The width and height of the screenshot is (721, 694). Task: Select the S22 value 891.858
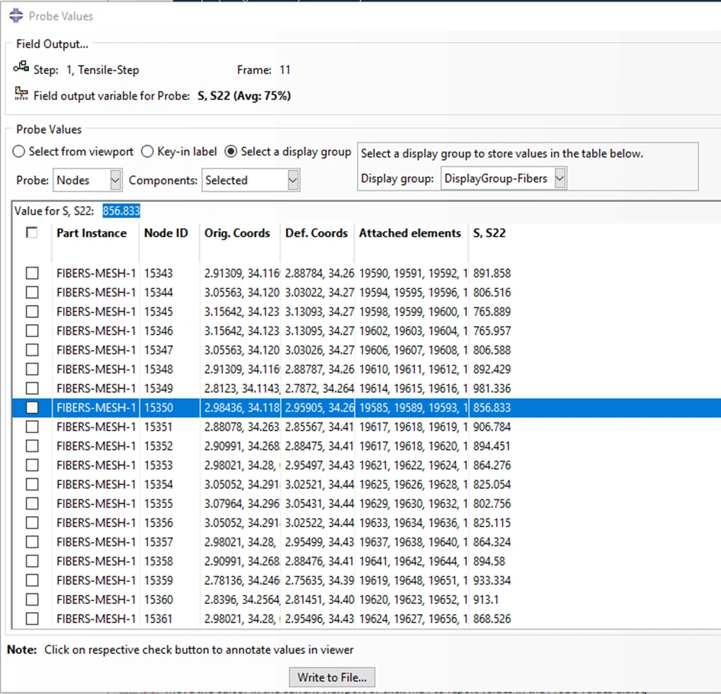click(492, 274)
